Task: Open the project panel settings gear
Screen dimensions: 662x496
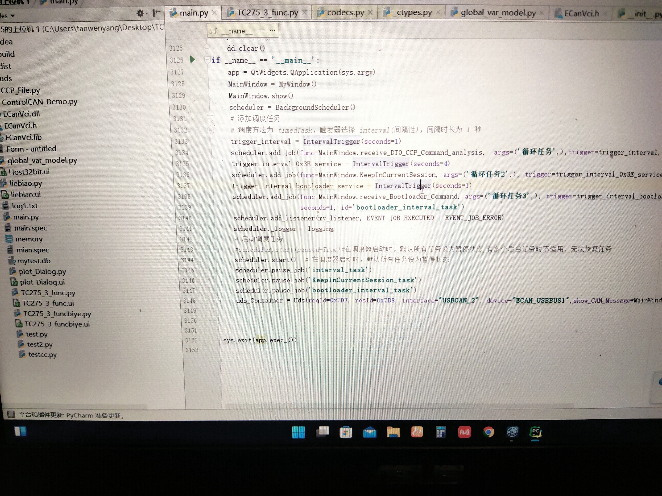Action: click(141, 13)
